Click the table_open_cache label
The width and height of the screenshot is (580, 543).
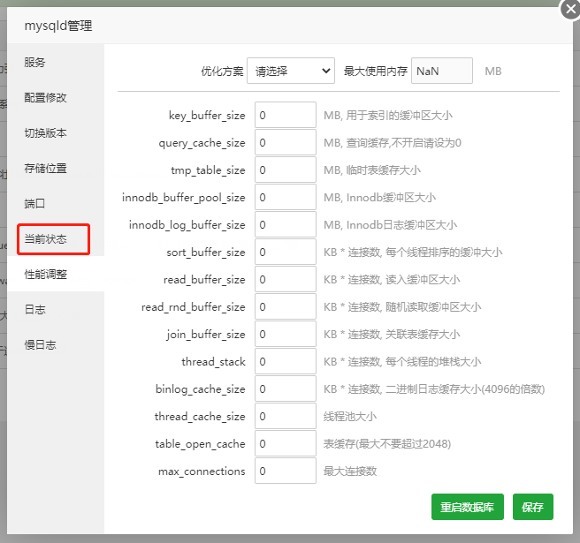click(201, 443)
